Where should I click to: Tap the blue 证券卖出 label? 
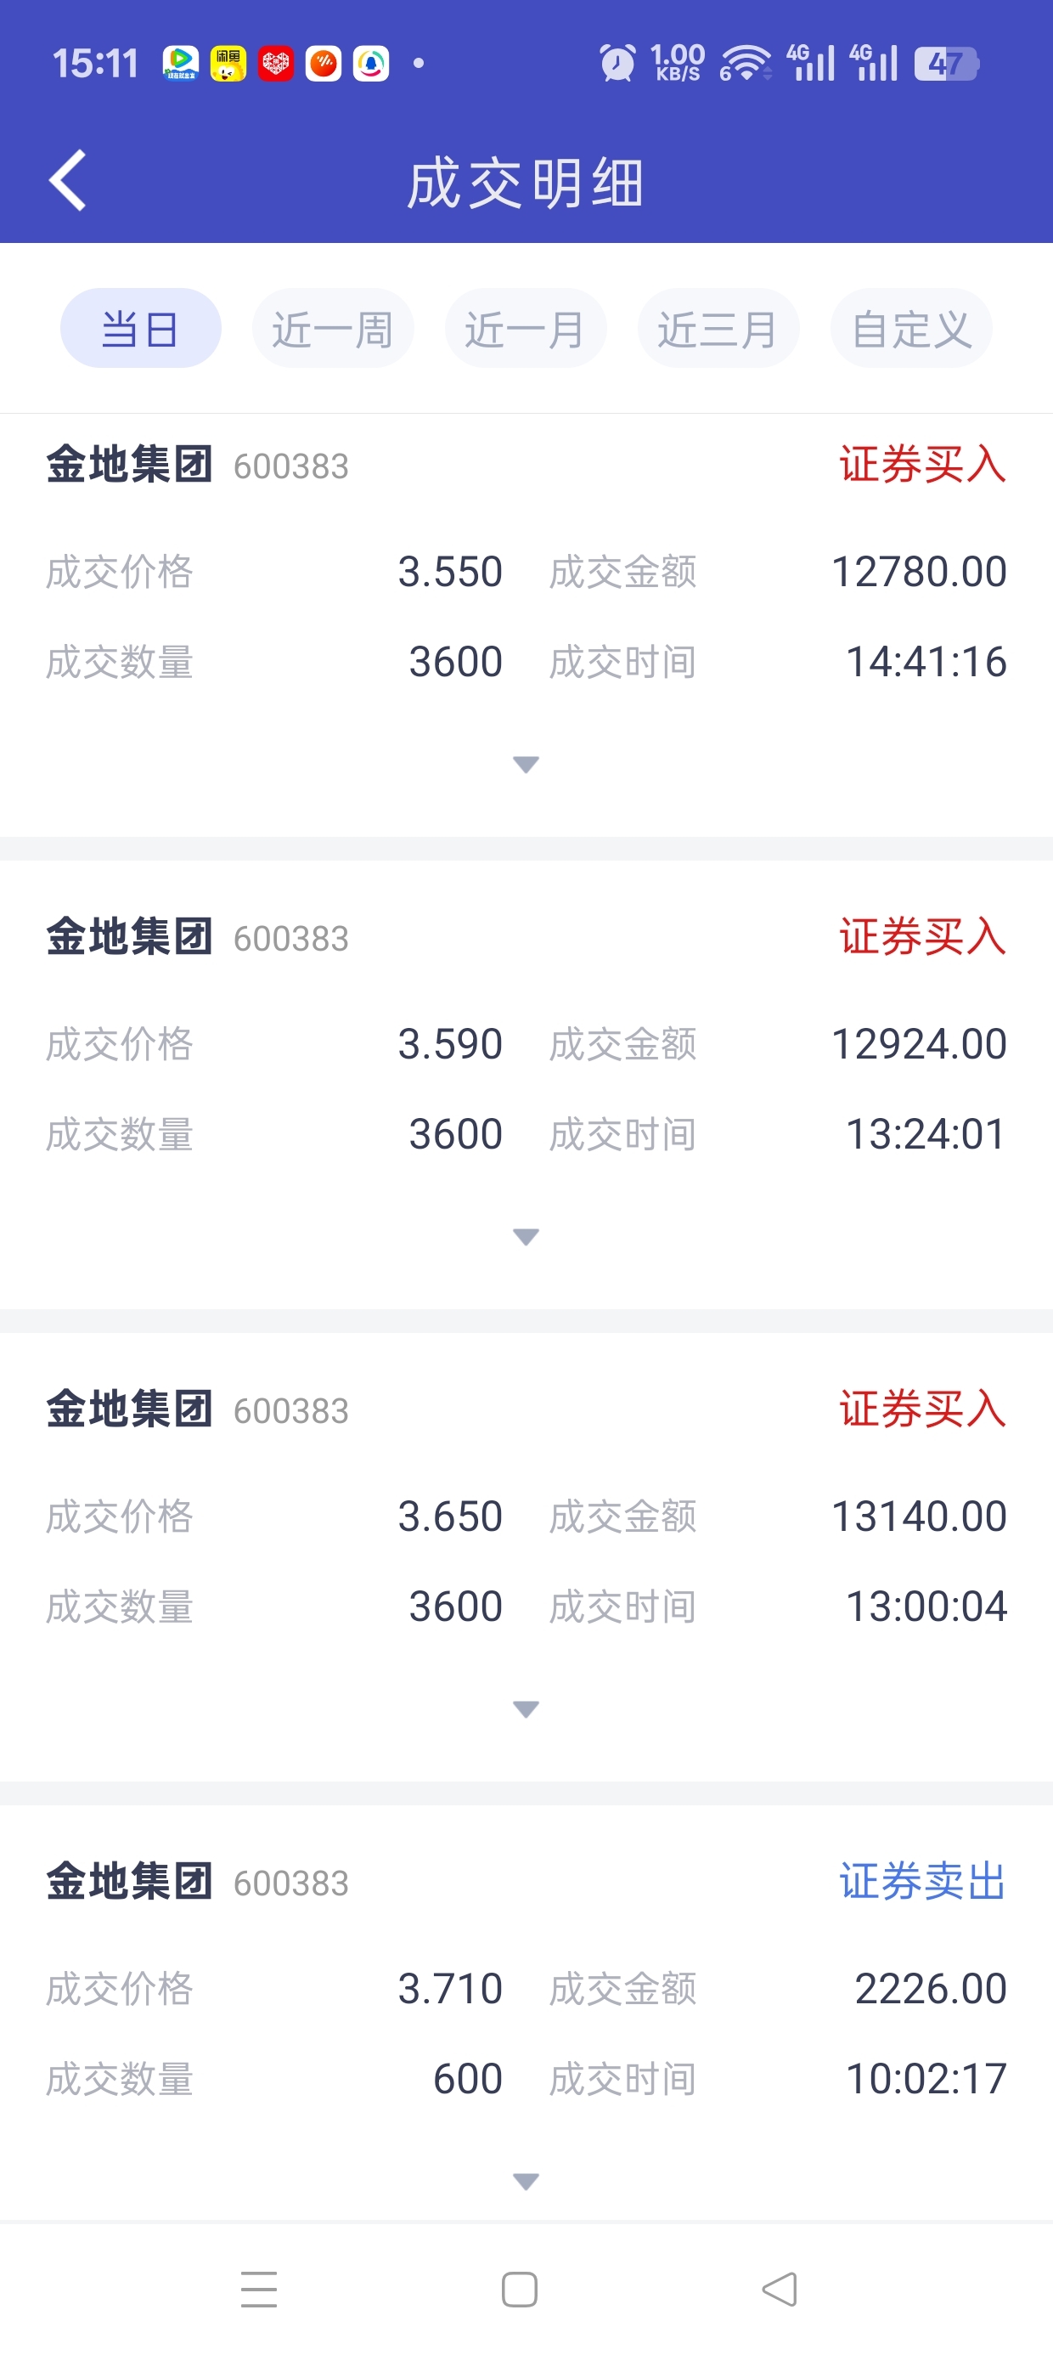pos(922,1882)
